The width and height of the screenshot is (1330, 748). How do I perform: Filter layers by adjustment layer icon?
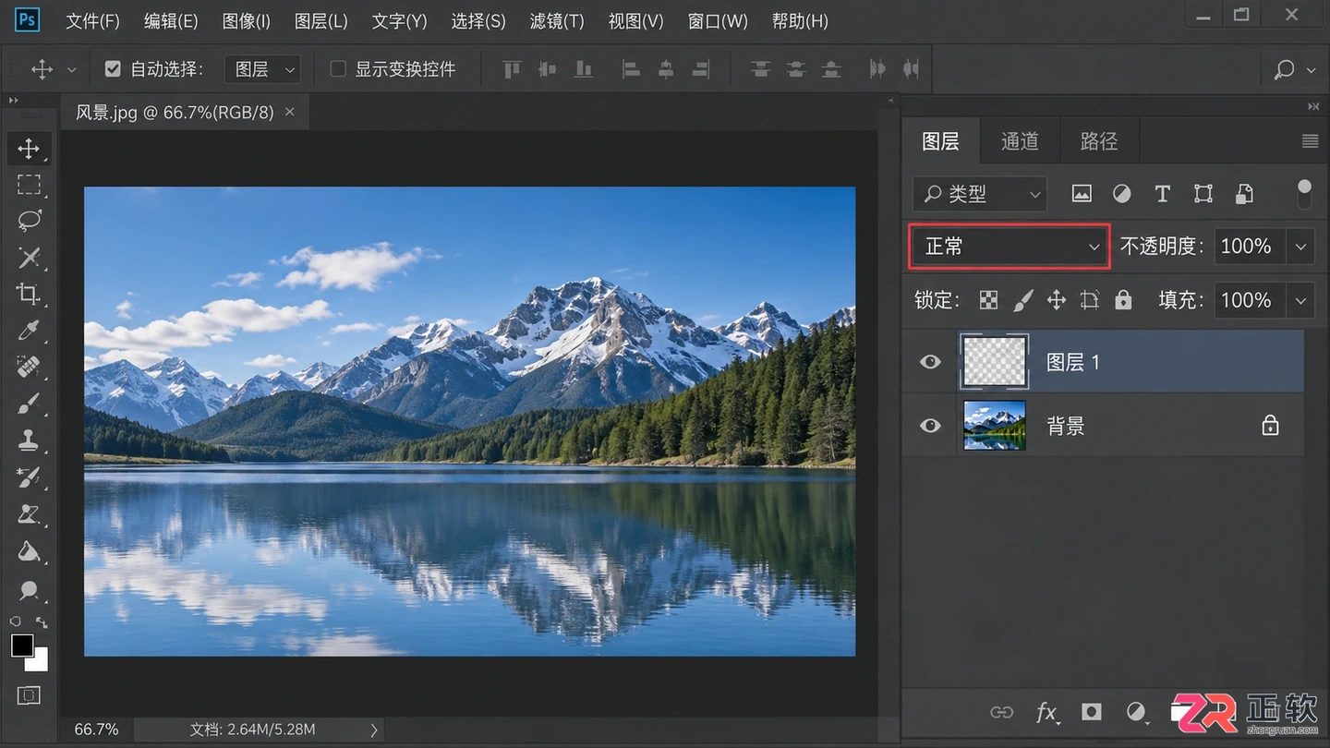pos(1122,194)
